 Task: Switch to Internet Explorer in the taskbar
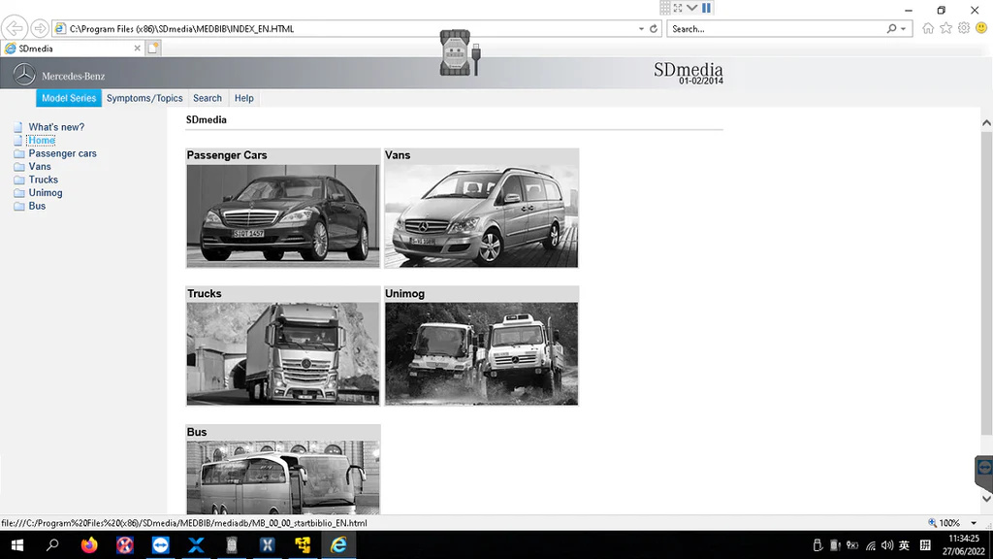point(338,545)
